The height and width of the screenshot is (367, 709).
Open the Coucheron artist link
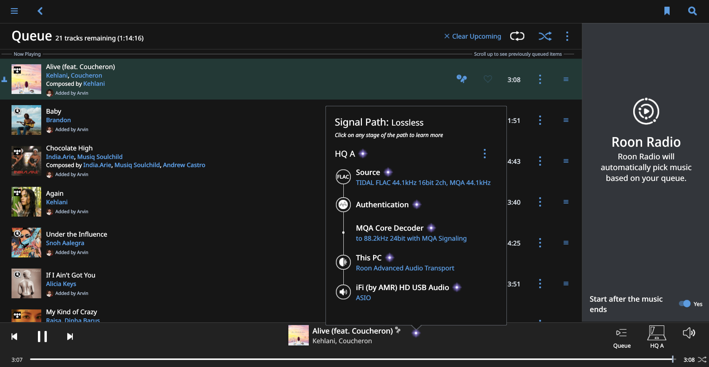pos(86,75)
